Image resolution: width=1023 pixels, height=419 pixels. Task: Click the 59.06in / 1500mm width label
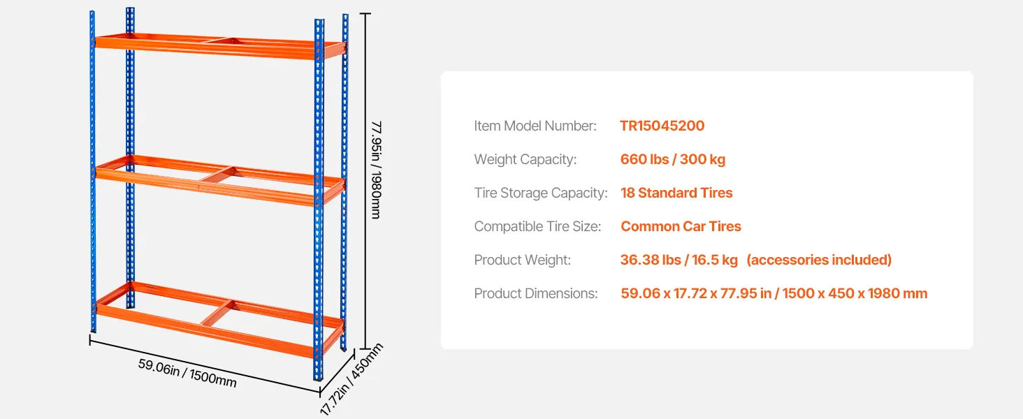187,372
